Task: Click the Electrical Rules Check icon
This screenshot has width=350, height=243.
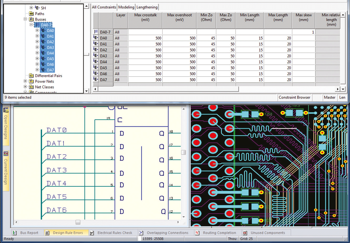Action: click(92, 233)
